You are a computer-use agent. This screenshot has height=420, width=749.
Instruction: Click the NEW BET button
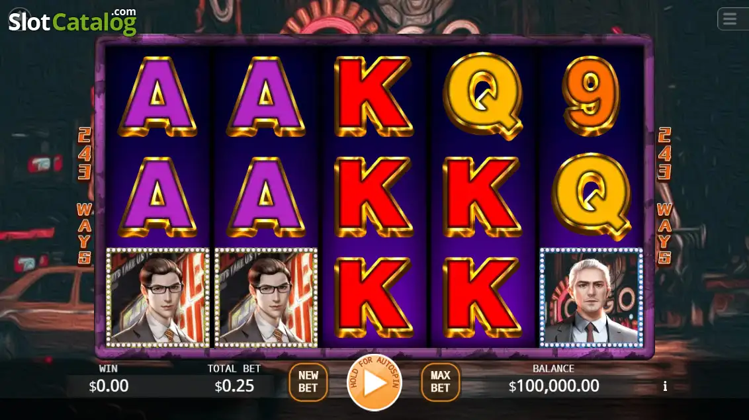308,382
